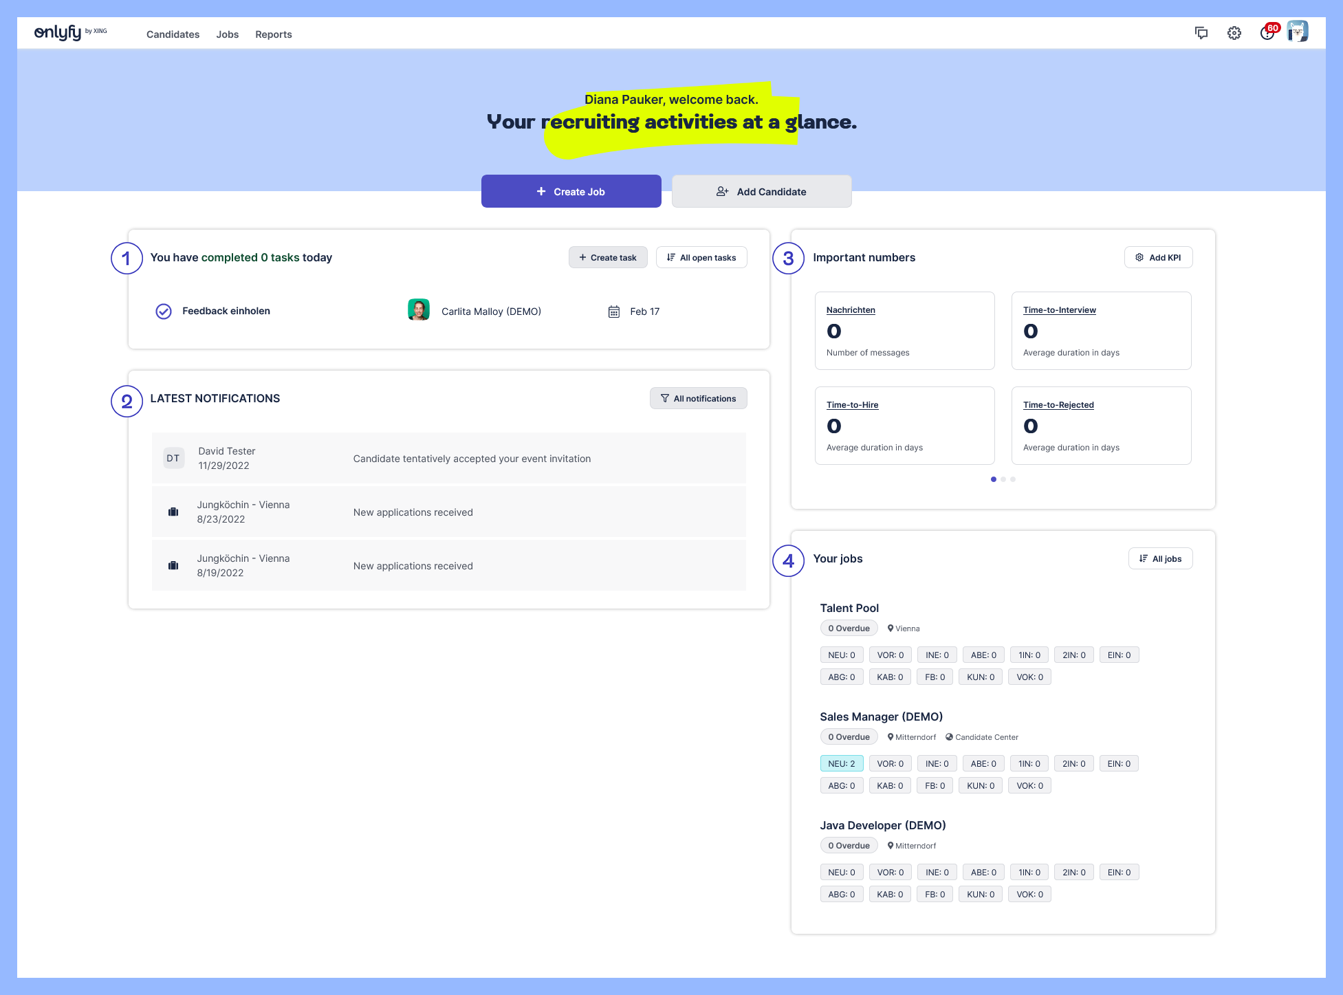Toggle the 0 Overdue chip on Talent Pool

[849, 628]
